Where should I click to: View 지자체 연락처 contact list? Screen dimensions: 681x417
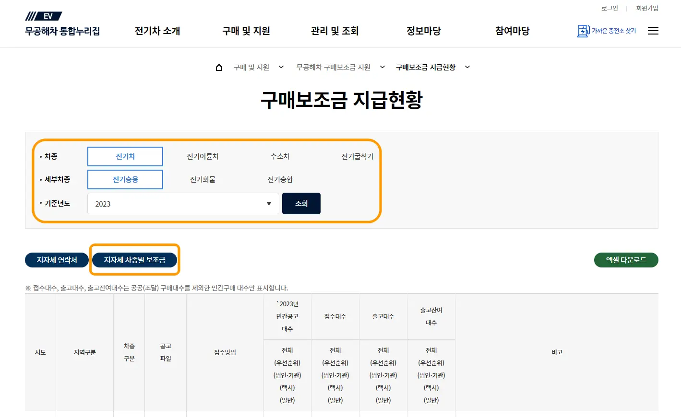[57, 260]
